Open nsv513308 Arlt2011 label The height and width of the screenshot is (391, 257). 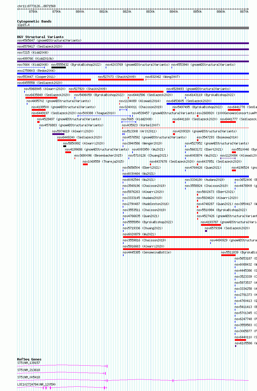140,131
